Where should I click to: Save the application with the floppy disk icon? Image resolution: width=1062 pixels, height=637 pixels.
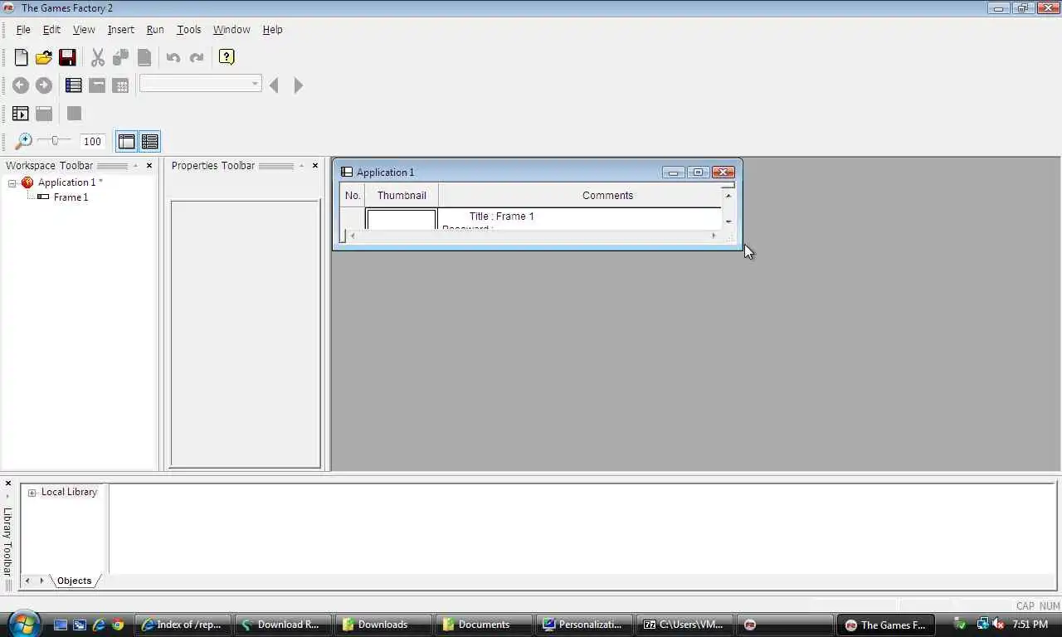coord(67,57)
